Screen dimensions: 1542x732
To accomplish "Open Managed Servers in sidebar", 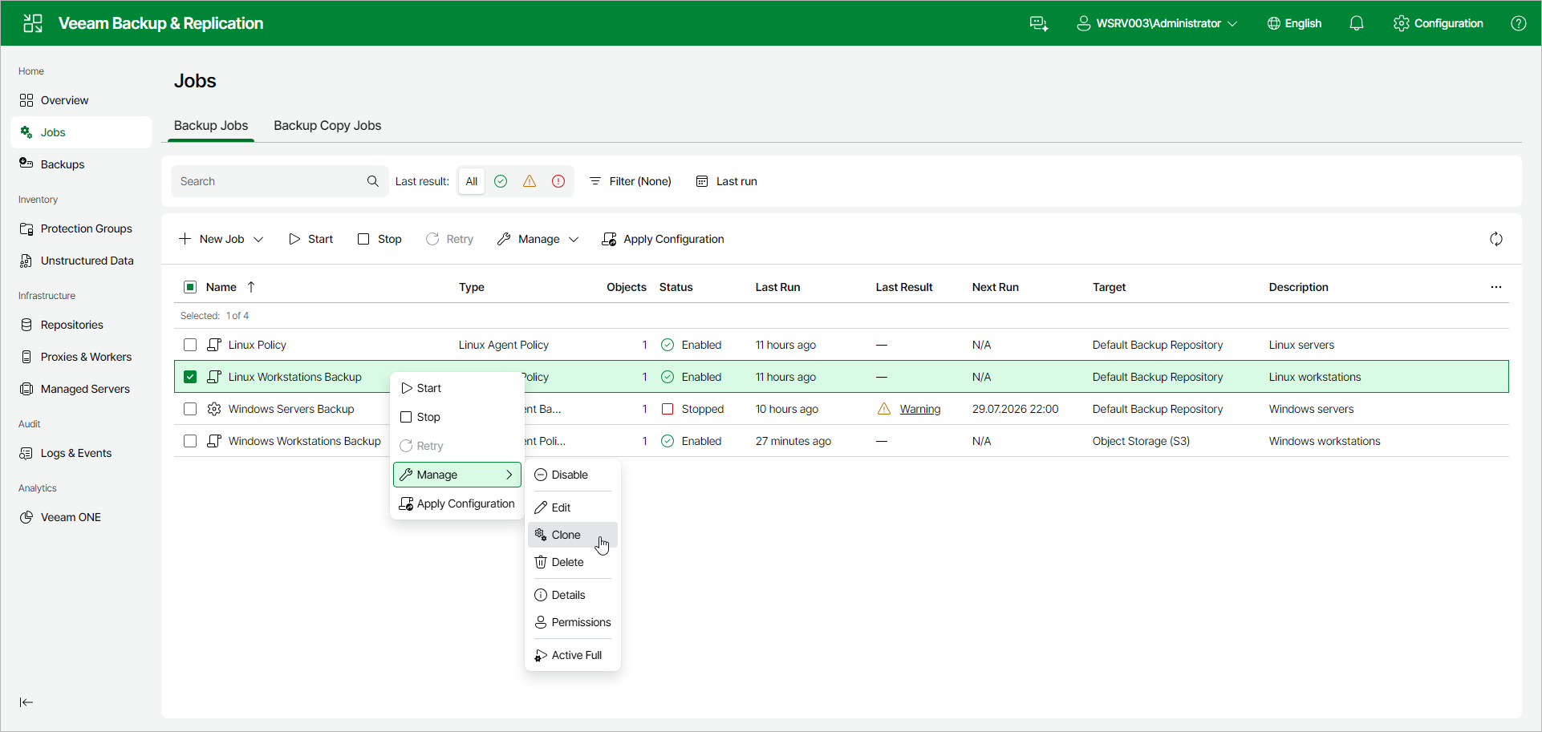I will [80, 389].
